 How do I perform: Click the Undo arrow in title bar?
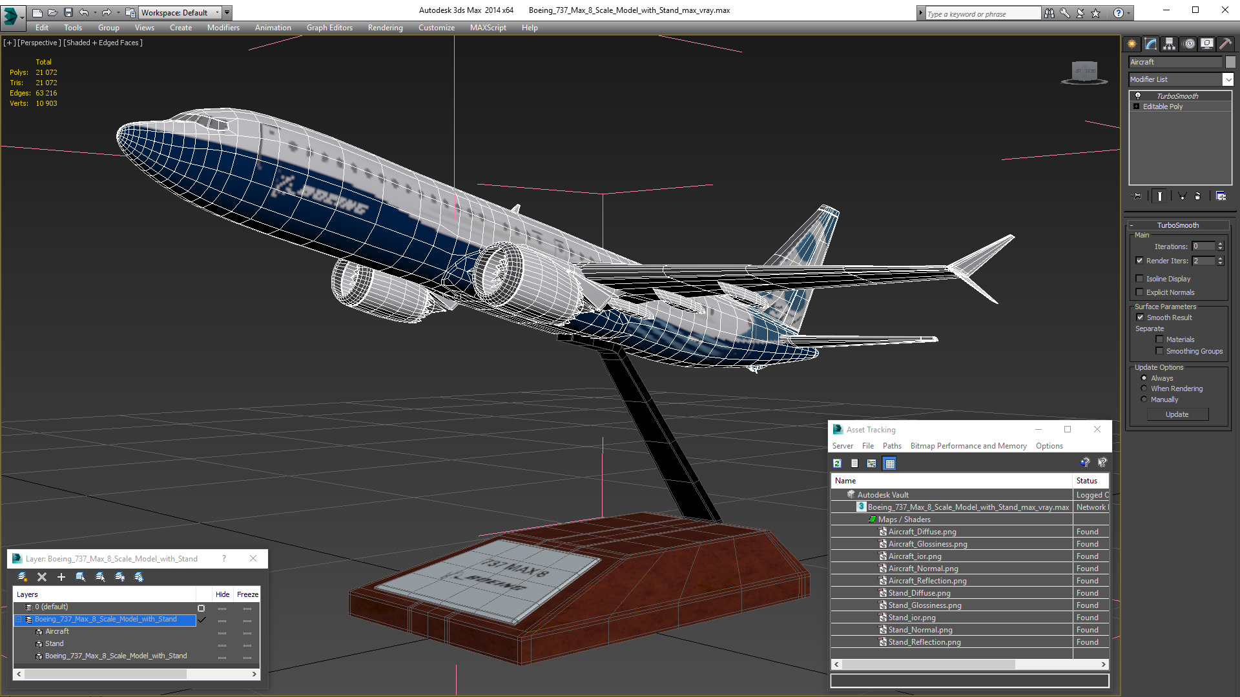pyautogui.click(x=83, y=12)
